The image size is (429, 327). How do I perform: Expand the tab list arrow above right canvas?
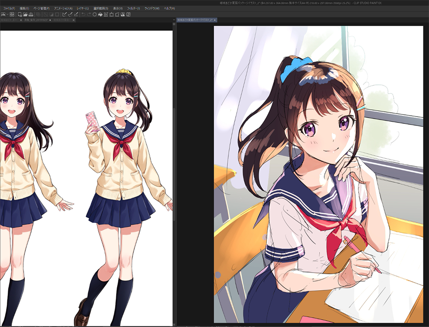click(x=175, y=20)
